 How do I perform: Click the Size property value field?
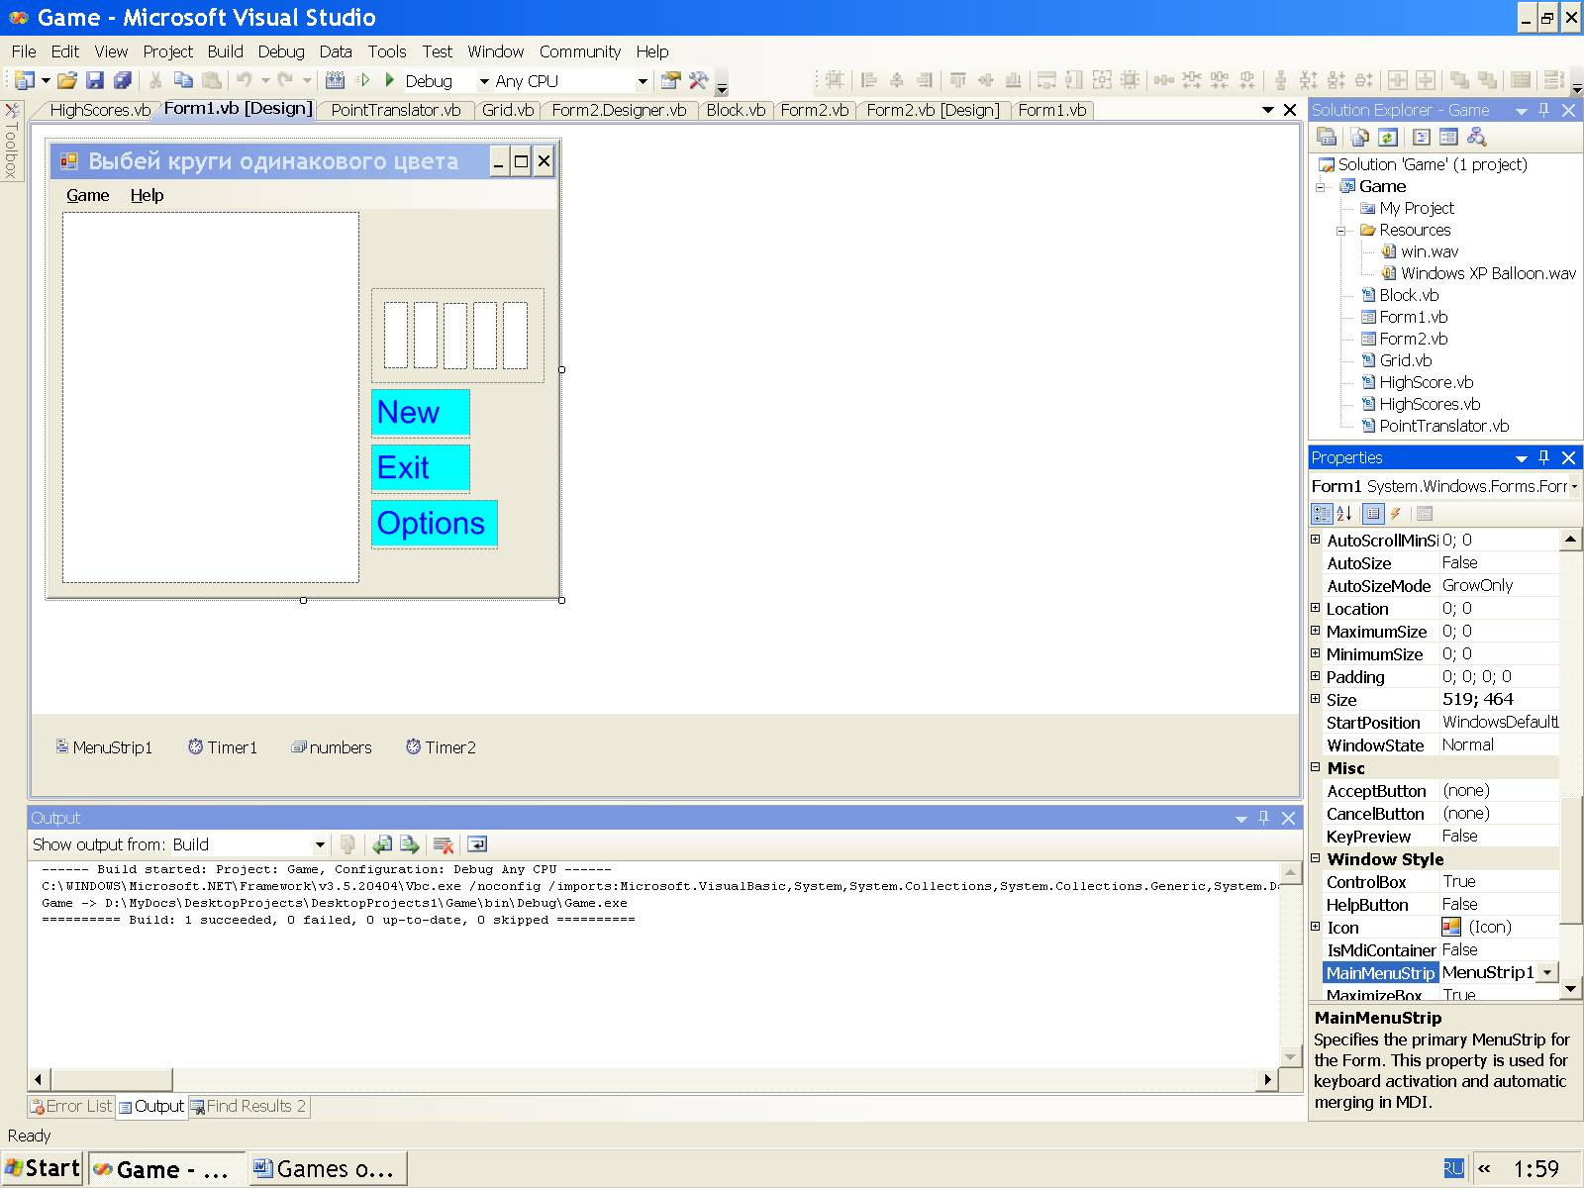click(x=1498, y=700)
